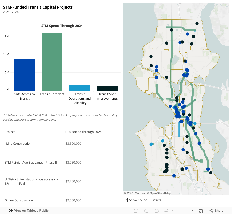The height and width of the screenshot is (214, 232).
Task: Click the $3,050,000 spend value
Action: [73, 163]
